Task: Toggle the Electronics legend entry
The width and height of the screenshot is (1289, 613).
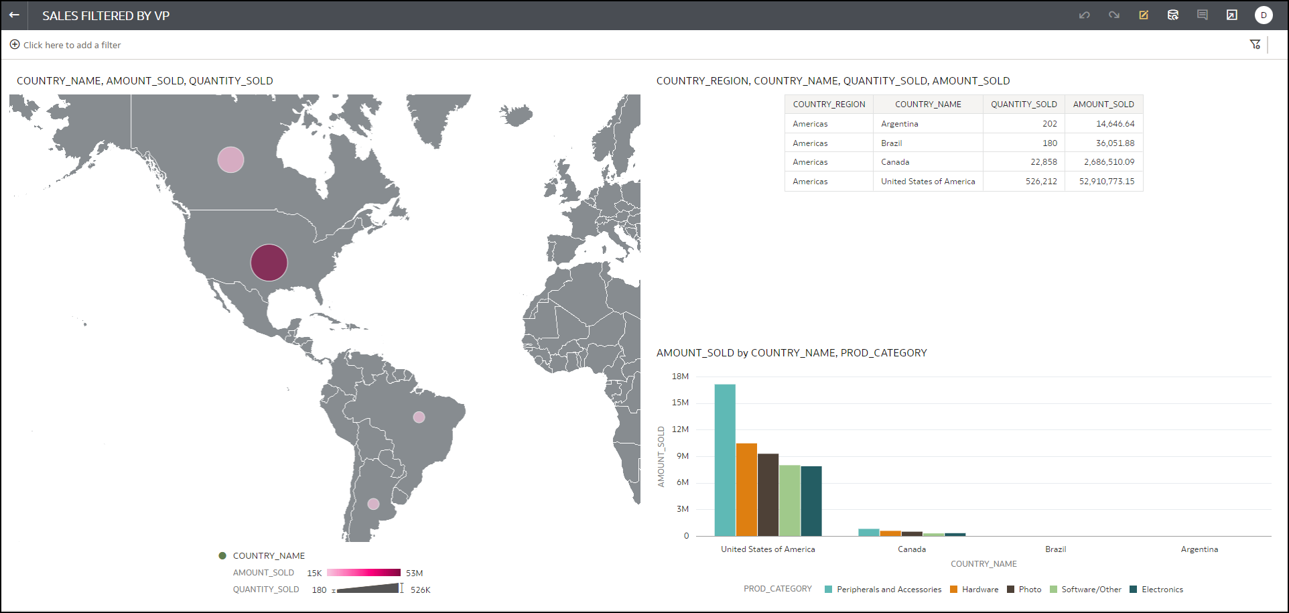Action: [1162, 590]
